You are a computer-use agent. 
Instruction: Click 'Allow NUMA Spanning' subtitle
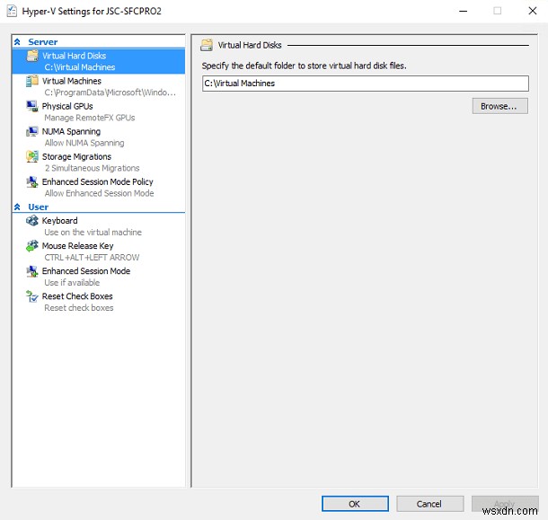[84, 143]
